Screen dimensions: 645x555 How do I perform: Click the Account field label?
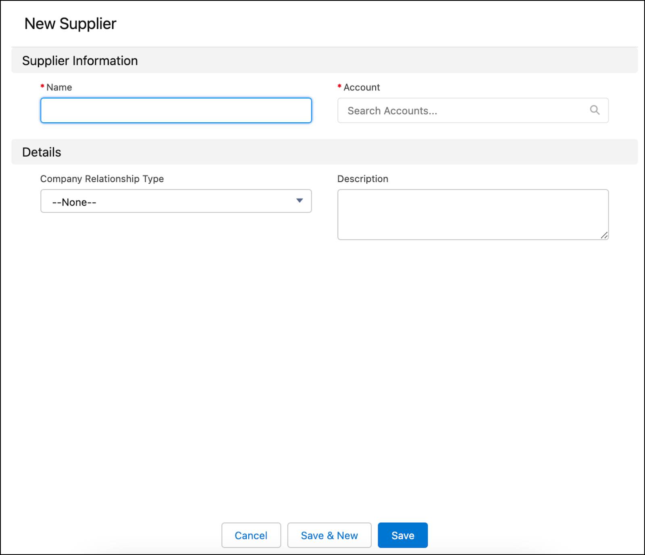[362, 87]
